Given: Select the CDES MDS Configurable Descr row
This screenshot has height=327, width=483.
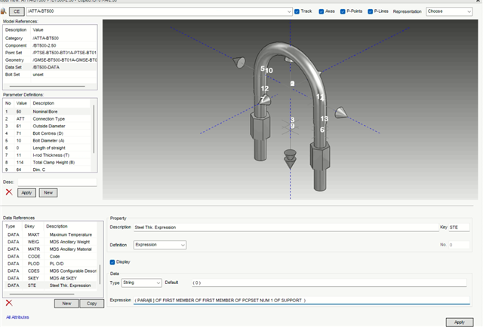Looking at the screenshot, I should click(x=51, y=270).
